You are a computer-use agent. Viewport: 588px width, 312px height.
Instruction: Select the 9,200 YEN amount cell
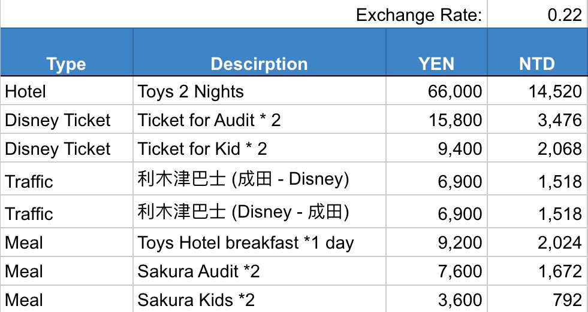coord(436,243)
